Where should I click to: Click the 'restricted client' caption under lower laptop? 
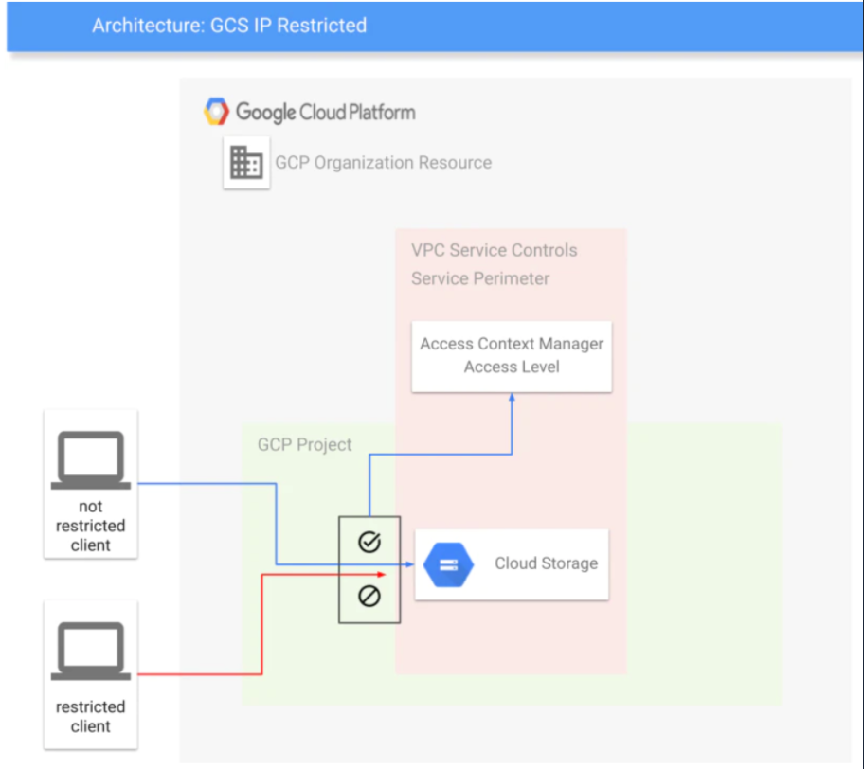90,716
